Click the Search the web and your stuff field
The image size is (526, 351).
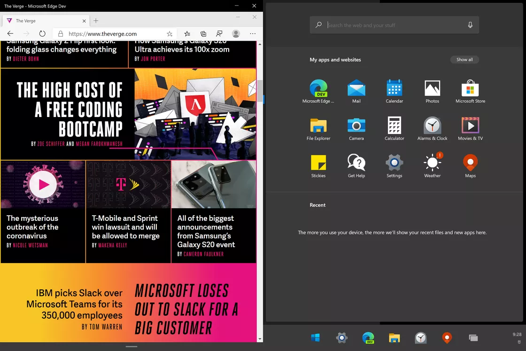tap(394, 25)
